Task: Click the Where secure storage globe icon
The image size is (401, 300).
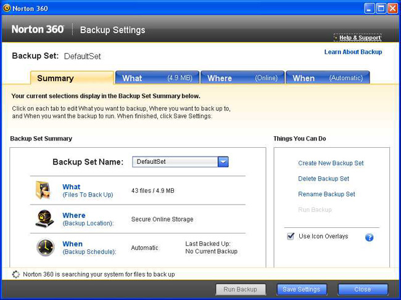Action: click(45, 219)
